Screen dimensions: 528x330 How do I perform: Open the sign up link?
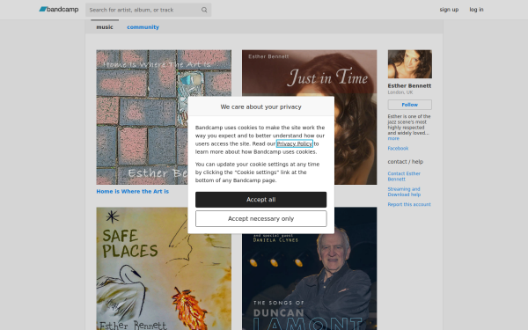[449, 10]
